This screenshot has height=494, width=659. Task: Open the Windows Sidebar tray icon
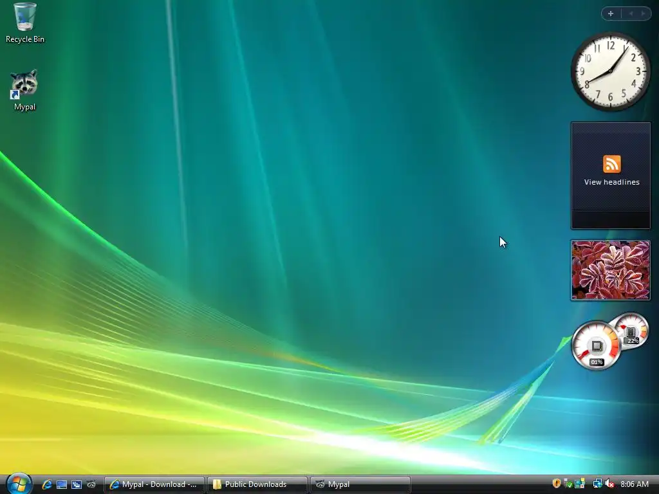pos(580,484)
